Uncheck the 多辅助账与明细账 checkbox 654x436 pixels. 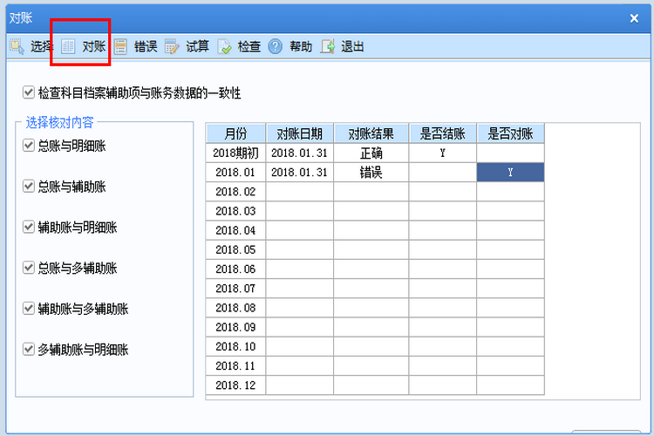point(30,350)
